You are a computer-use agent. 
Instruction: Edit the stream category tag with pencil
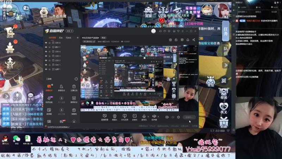(89, 41)
